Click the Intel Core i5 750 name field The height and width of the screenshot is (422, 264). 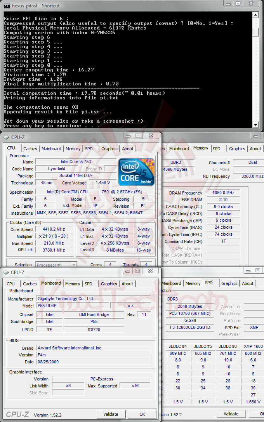[x=76, y=162]
